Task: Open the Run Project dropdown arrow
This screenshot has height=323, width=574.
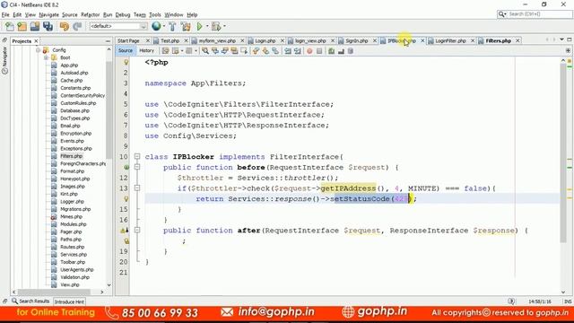Action: [x=207, y=26]
